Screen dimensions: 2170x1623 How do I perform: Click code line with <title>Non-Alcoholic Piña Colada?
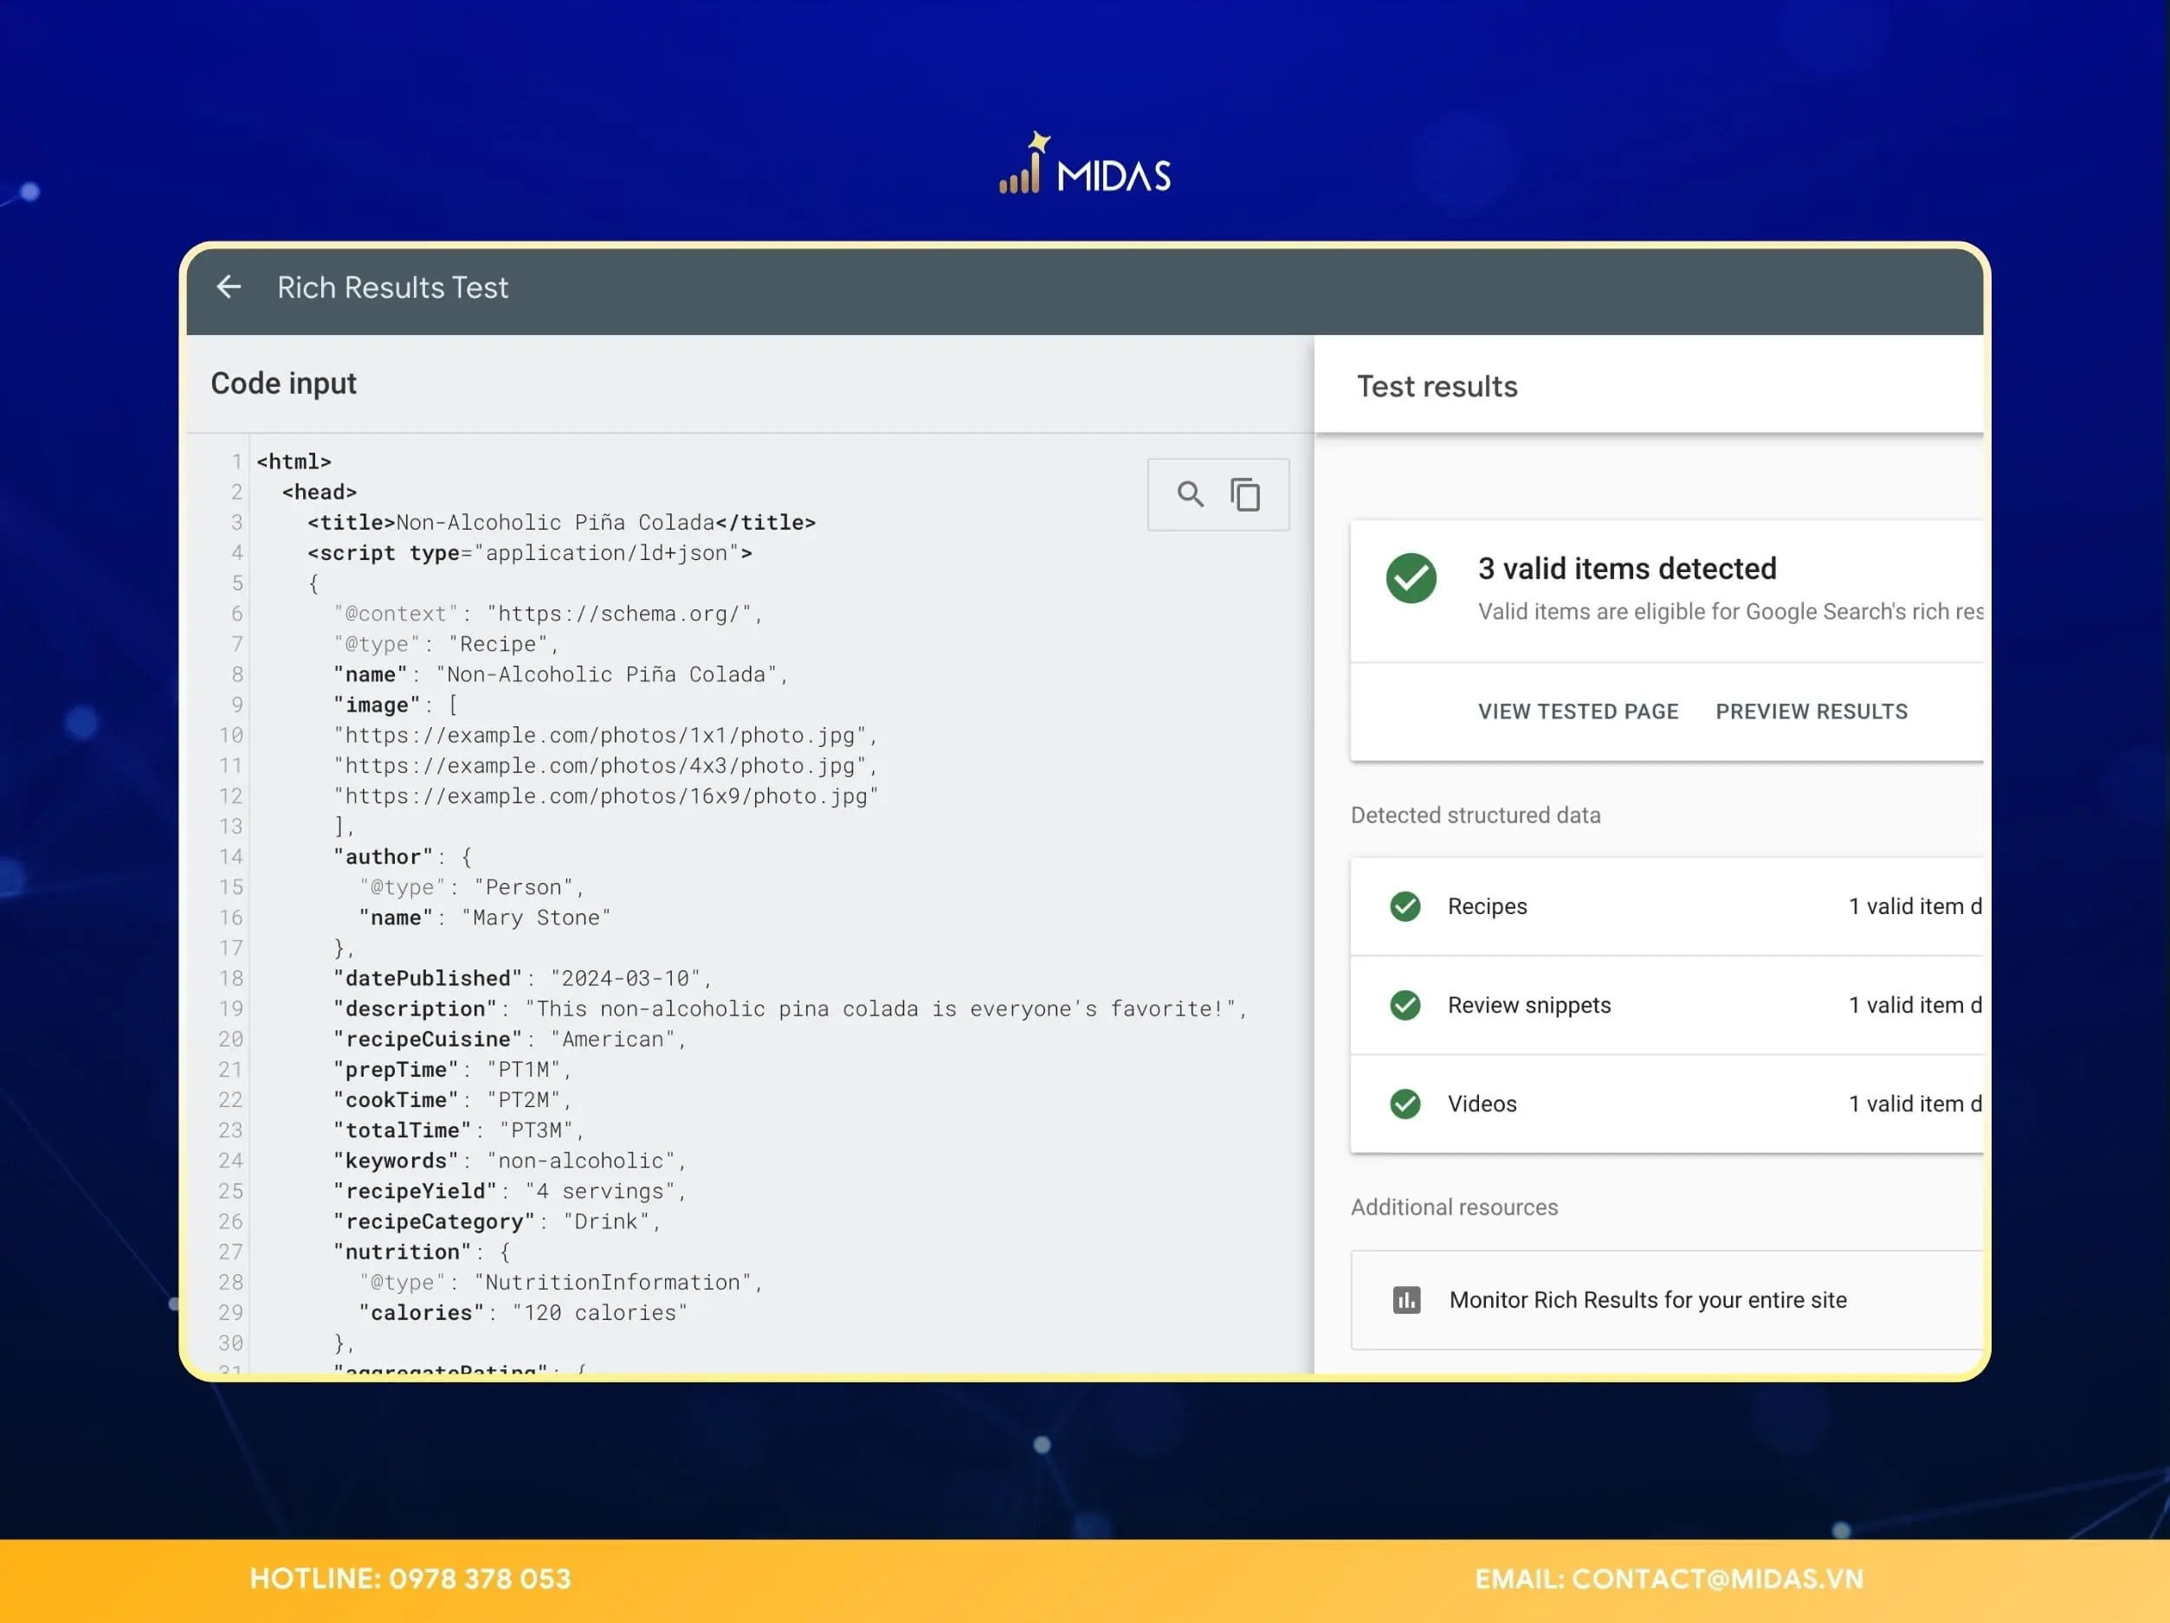point(561,523)
